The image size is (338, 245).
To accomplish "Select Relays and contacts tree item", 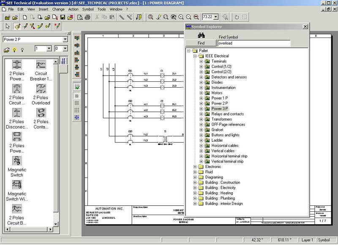I will (x=227, y=114).
